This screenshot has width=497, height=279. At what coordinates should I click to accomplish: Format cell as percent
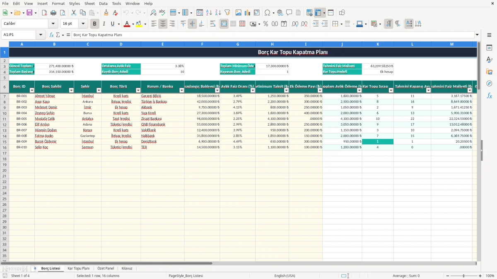coord(266,24)
